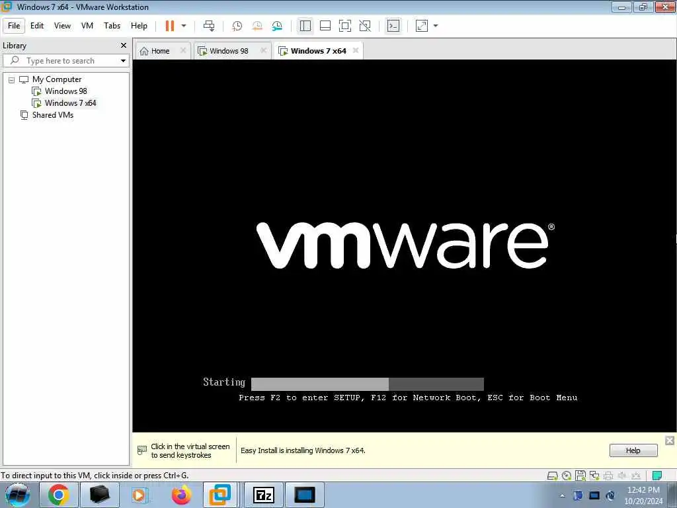
Task: Dismiss the Easy Install message bar
Action: (670, 441)
